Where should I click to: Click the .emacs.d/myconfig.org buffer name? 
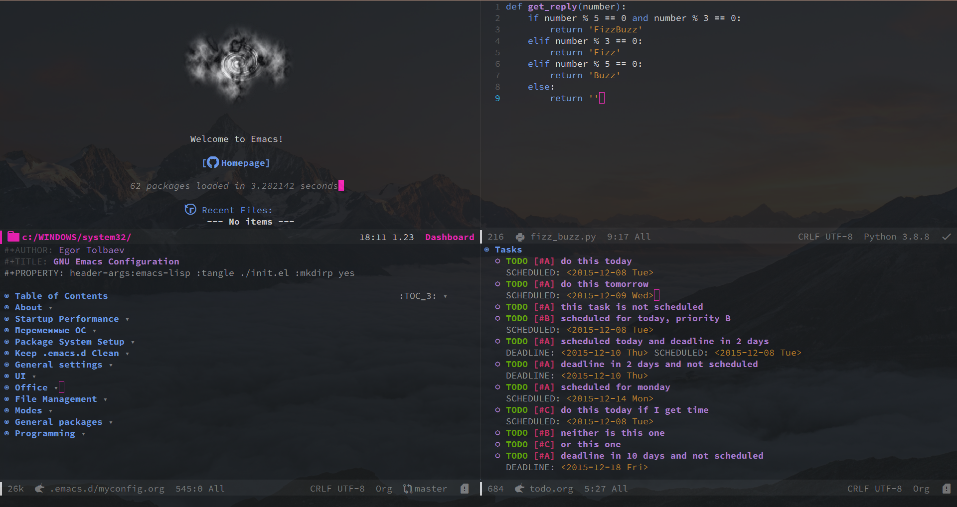(107, 489)
